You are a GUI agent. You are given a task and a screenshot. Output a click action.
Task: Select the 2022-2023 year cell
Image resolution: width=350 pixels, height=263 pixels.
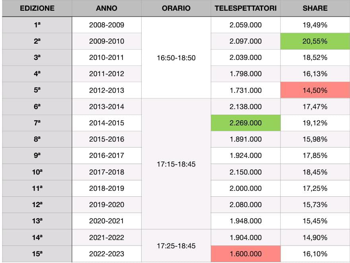[x=107, y=254]
